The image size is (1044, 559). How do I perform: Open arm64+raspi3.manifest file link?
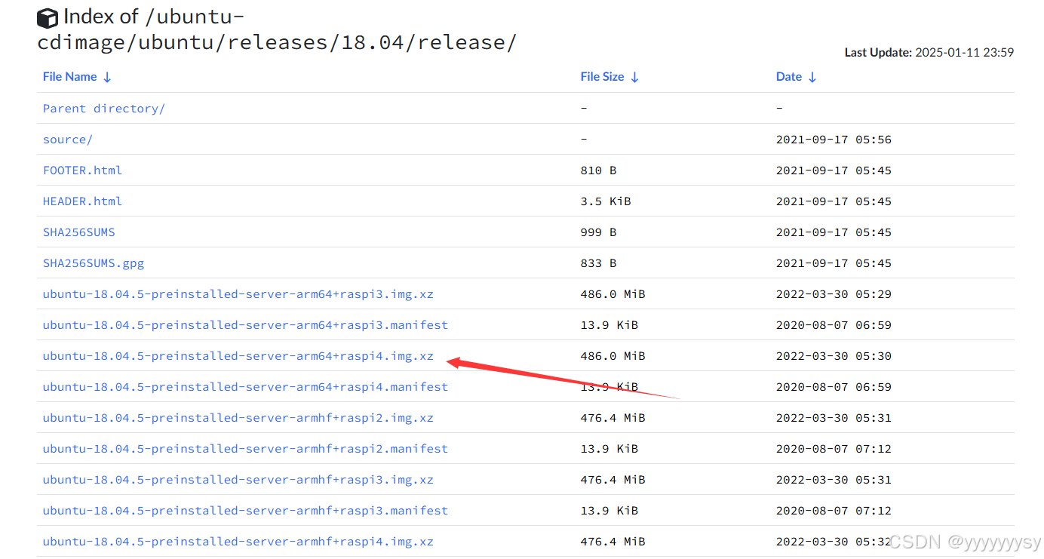[245, 325]
